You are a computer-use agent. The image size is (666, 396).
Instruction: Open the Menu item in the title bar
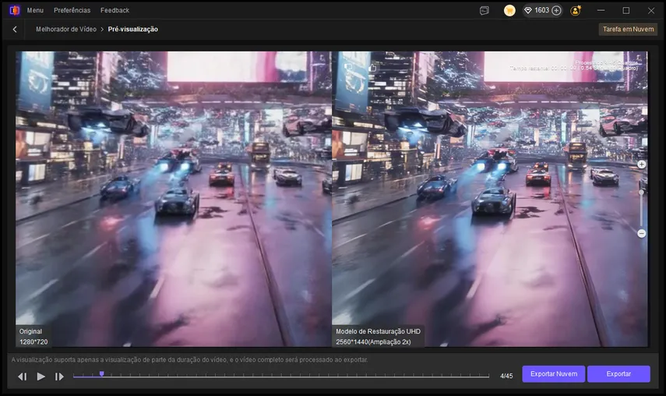pos(35,10)
